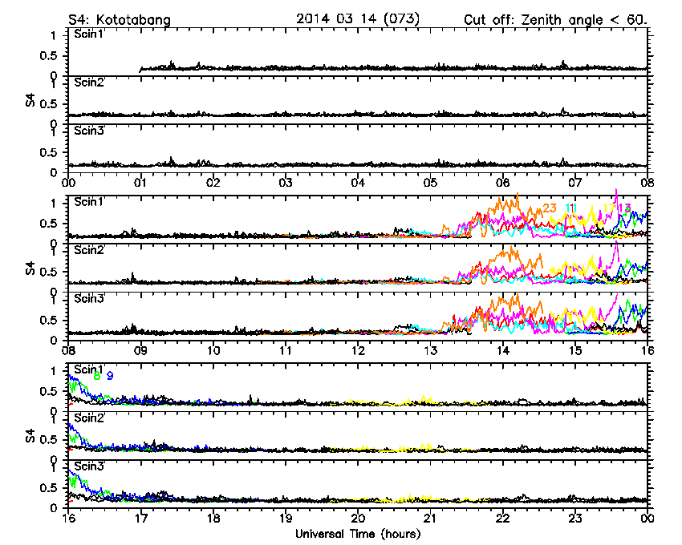Click hour tick label '14'
The width and height of the screenshot is (682, 545).
tap(503, 350)
